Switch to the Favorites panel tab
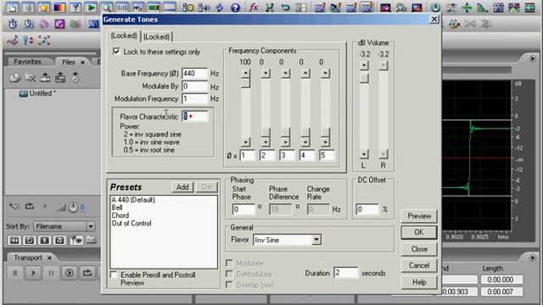Image resolution: width=543 pixels, height=305 pixels. (x=27, y=62)
